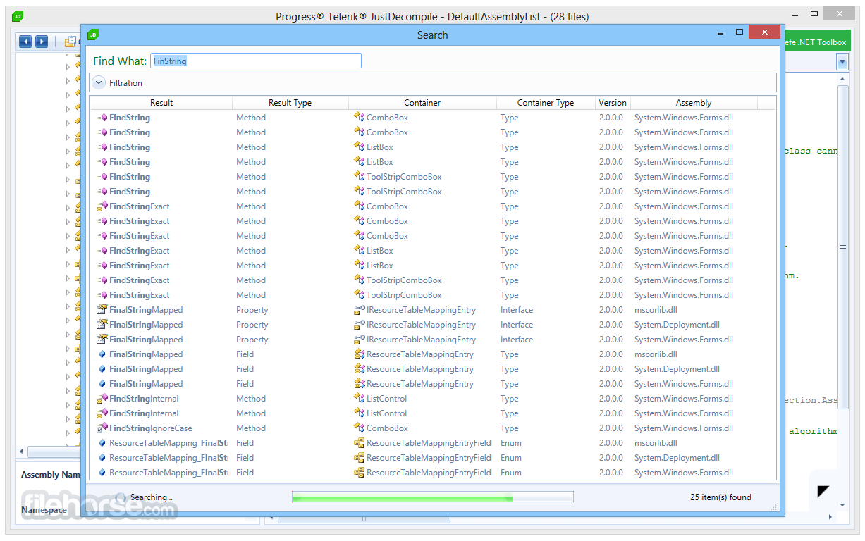This screenshot has width=865, height=541.
Task: Click interface icon of IResourceTableMappingEntry in System.Windows.Forms.dll row
Action: (359, 340)
